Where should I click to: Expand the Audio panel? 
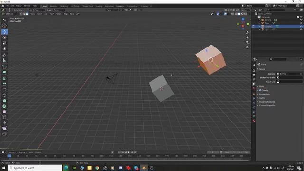(262, 98)
